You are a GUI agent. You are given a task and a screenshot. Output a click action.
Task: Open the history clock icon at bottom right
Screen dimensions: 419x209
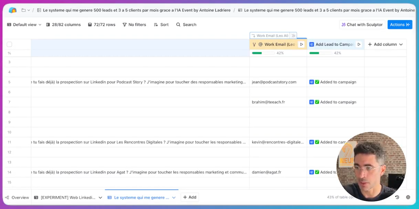tap(397, 197)
